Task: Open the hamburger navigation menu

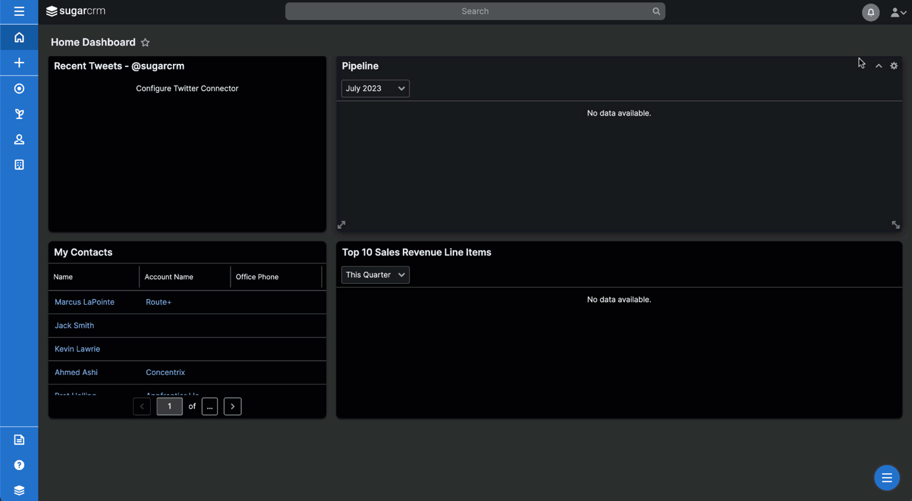Action: pyautogui.click(x=19, y=11)
